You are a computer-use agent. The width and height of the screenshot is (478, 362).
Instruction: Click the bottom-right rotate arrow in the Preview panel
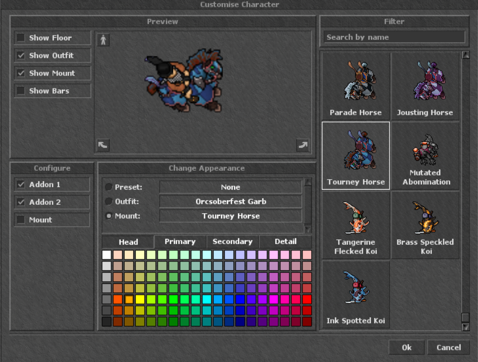pyautogui.click(x=302, y=145)
